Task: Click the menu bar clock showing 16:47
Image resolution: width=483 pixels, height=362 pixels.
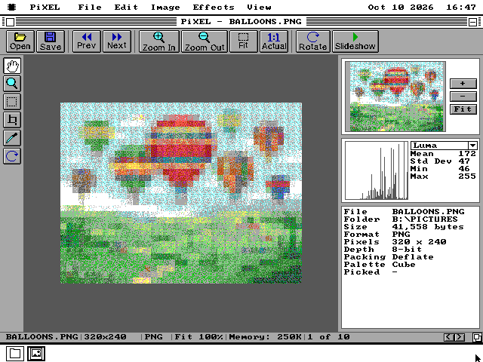Action: click(461, 7)
